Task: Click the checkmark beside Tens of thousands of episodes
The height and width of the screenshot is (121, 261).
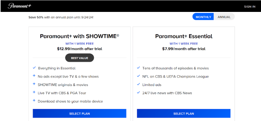Action: click(x=138, y=68)
